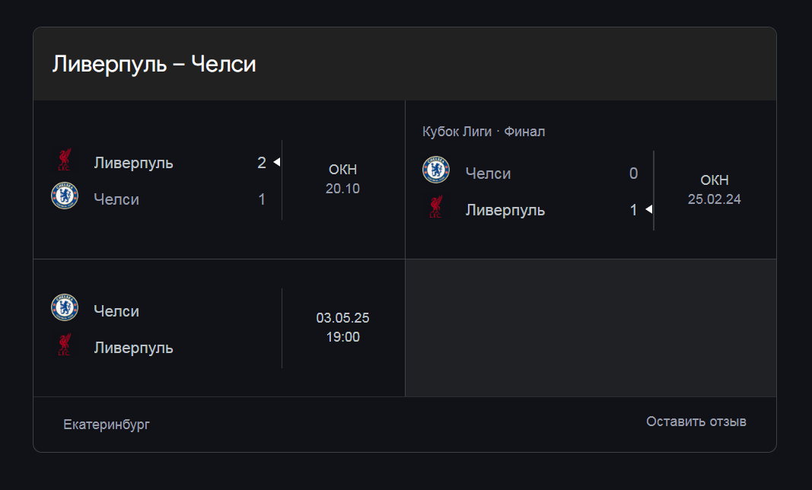Click winner arrow next to Liverpool's score 2

tap(277, 162)
